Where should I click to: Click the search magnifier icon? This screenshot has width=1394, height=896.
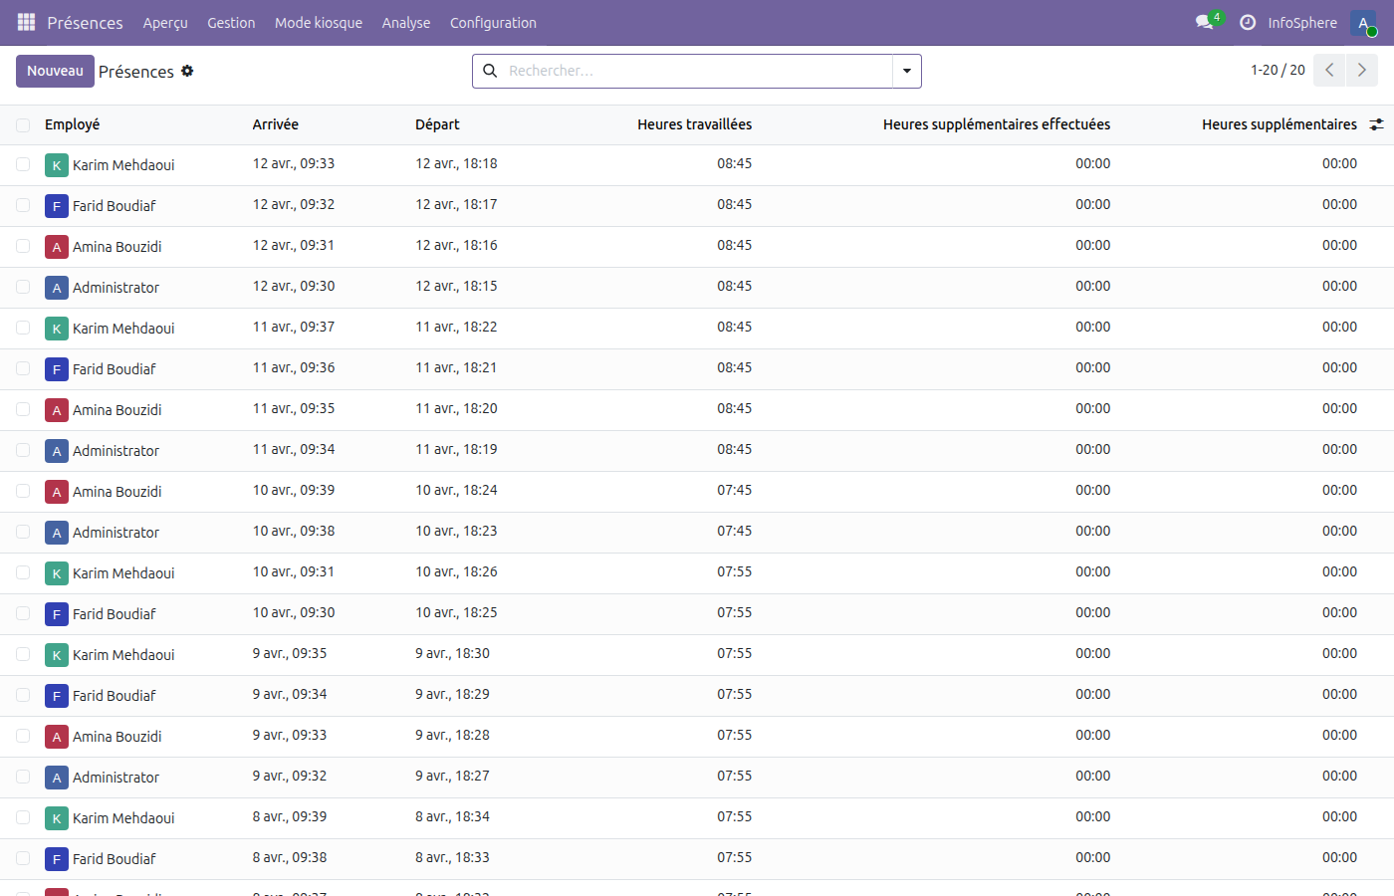tap(490, 71)
